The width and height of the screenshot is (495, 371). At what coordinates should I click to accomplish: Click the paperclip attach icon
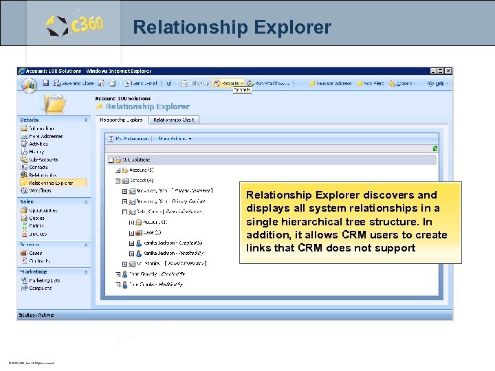169,83
